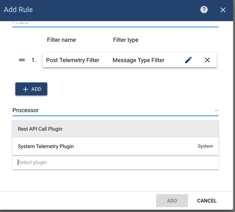Close the Add Rule dialog
The width and height of the screenshot is (235, 212).
pos(223,10)
